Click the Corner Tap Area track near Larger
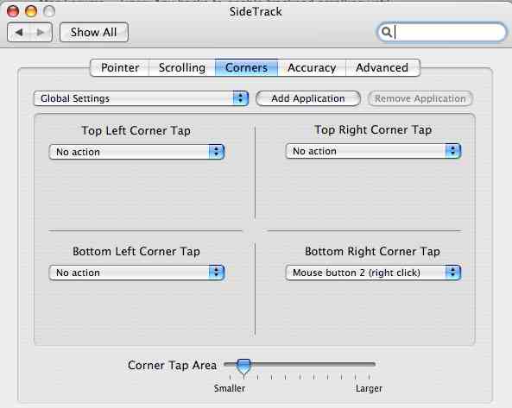Screen dimensions: 512x408 click(369, 364)
